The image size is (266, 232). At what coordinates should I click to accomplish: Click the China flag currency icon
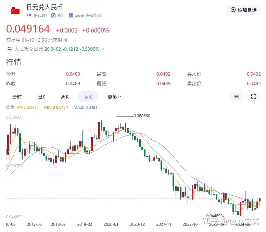[x=16, y=11]
